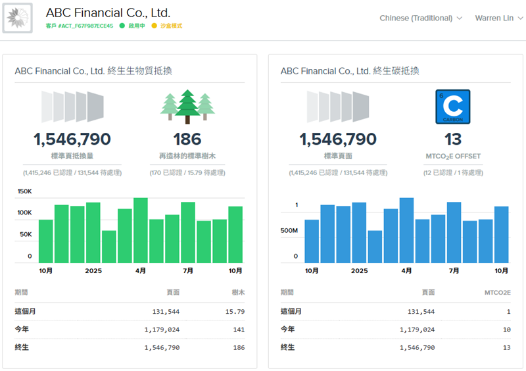Screen dimensions: 526x371
Task: Open the Chinese (Traditional) language dropdown
Action: point(421,18)
